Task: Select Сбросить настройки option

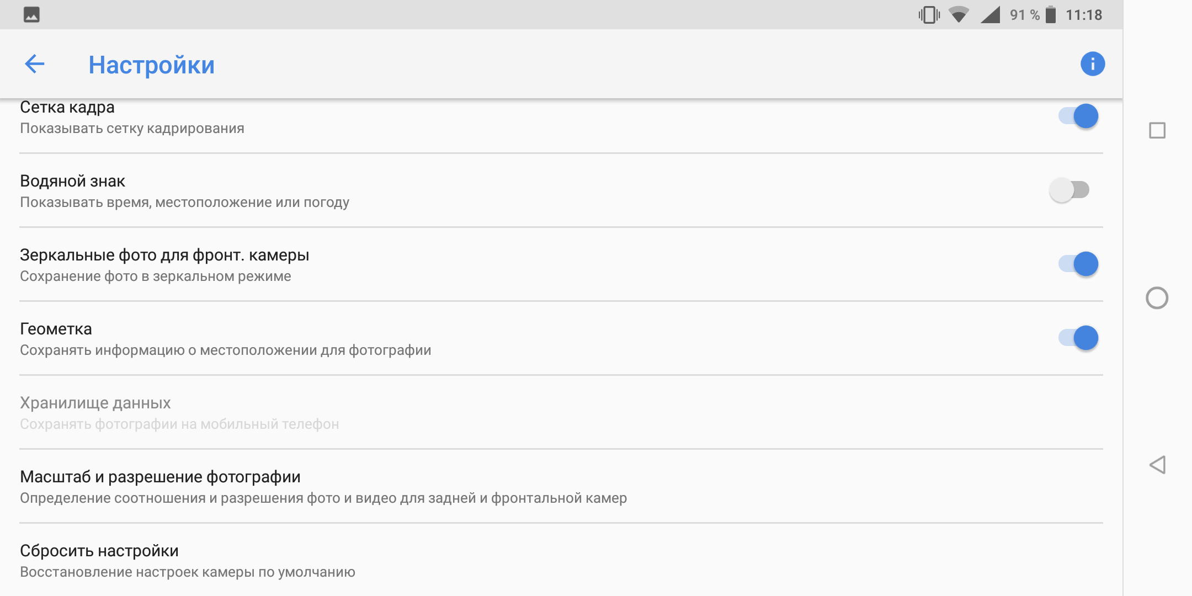Action: [x=561, y=560]
